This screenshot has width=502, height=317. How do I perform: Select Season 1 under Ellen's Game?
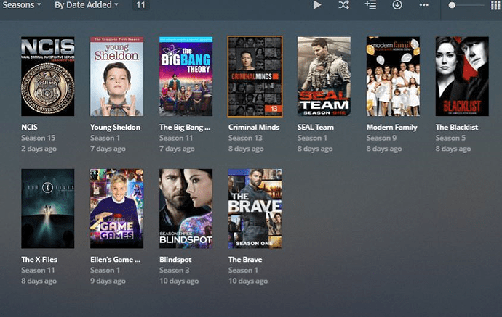tap(105, 270)
